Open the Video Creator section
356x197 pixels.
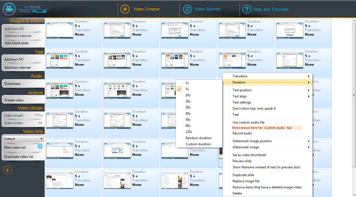pos(147,9)
